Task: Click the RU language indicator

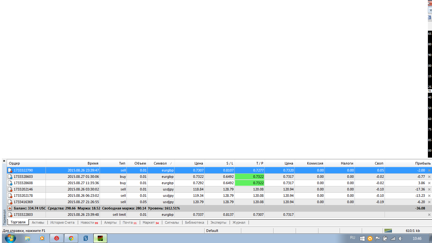Action: pos(353,238)
